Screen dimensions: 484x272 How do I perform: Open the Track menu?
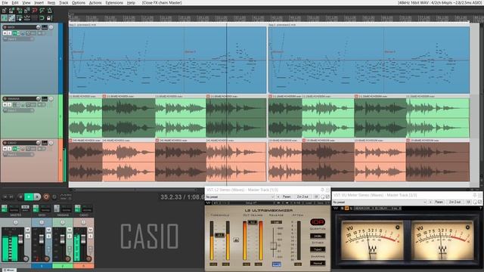[x=64, y=2]
